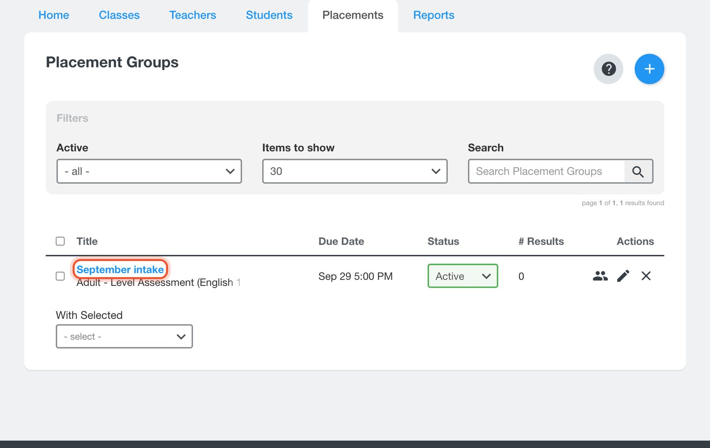The height and width of the screenshot is (448, 710).
Task: Add a new placement group
Action: pyautogui.click(x=649, y=69)
